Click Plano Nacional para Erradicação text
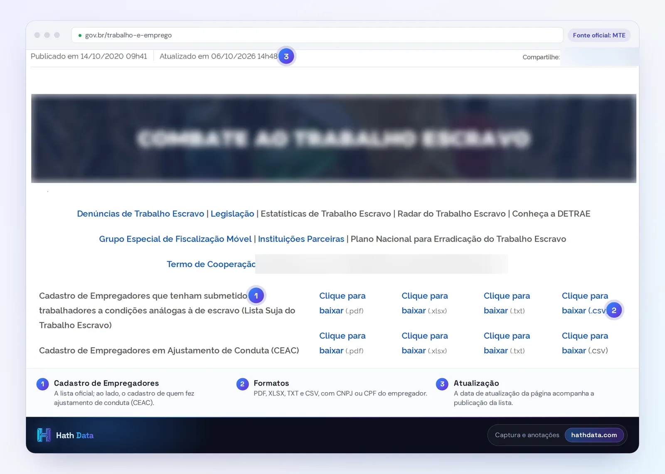Image resolution: width=665 pixels, height=474 pixels. point(458,239)
